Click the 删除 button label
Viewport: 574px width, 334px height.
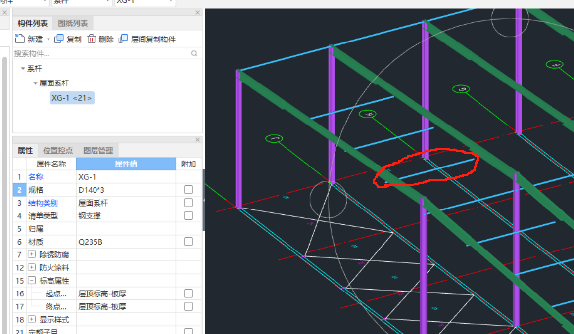(106, 39)
